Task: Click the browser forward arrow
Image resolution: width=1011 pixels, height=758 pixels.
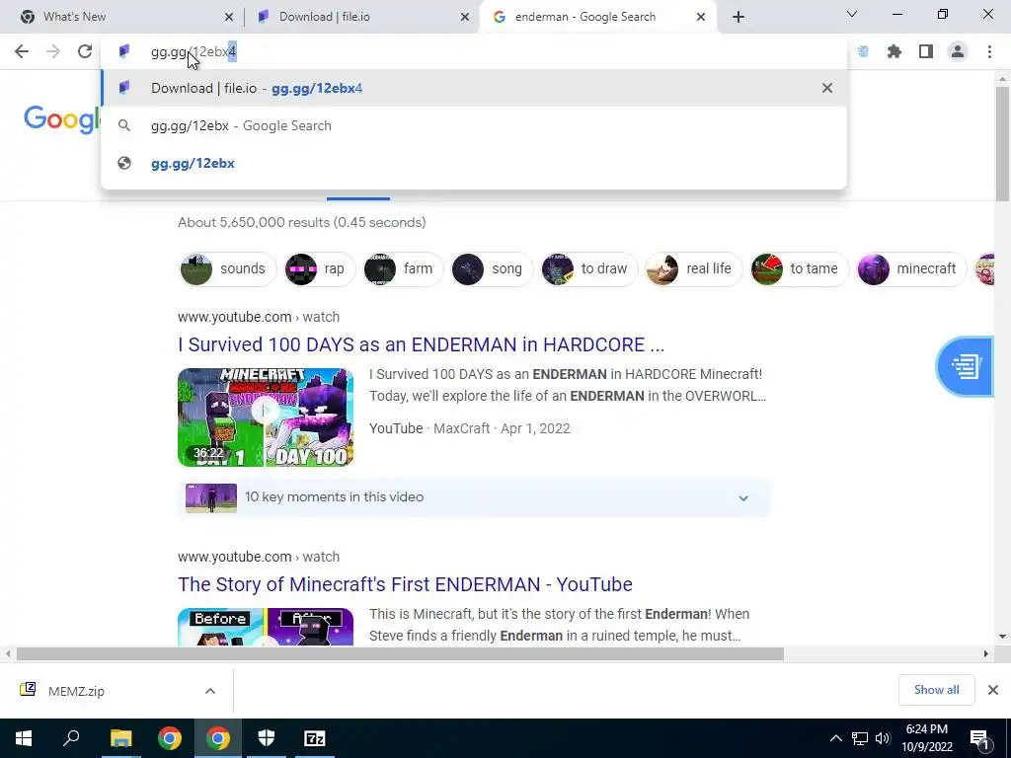Action: (x=53, y=51)
